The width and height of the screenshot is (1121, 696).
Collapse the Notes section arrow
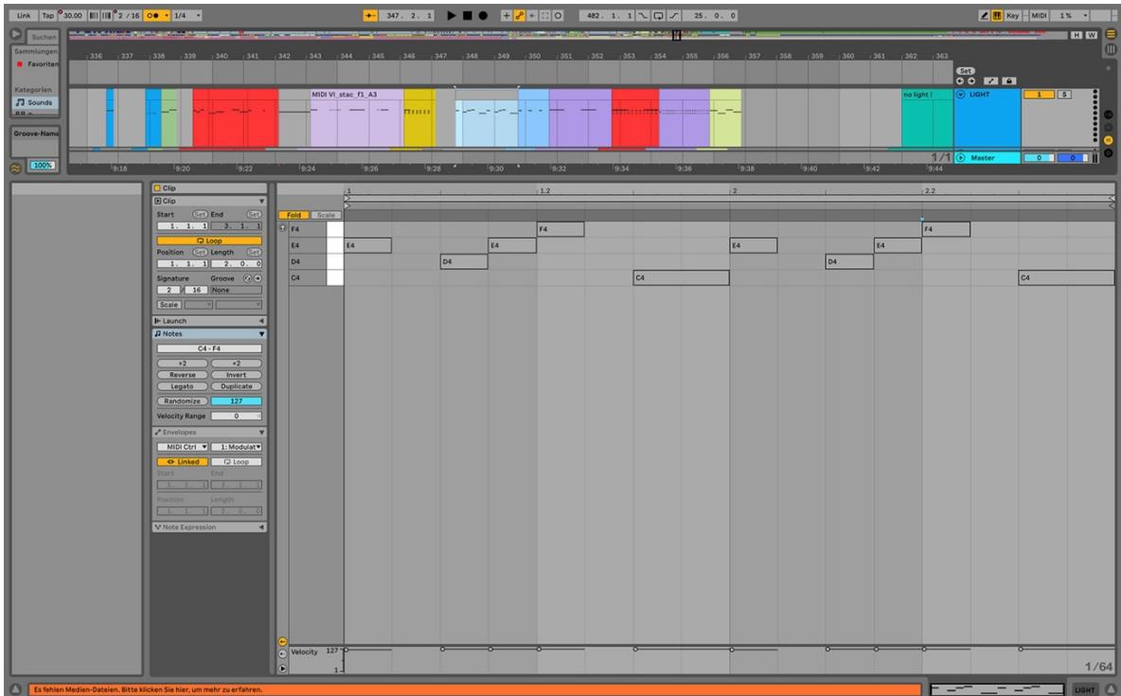pos(261,334)
